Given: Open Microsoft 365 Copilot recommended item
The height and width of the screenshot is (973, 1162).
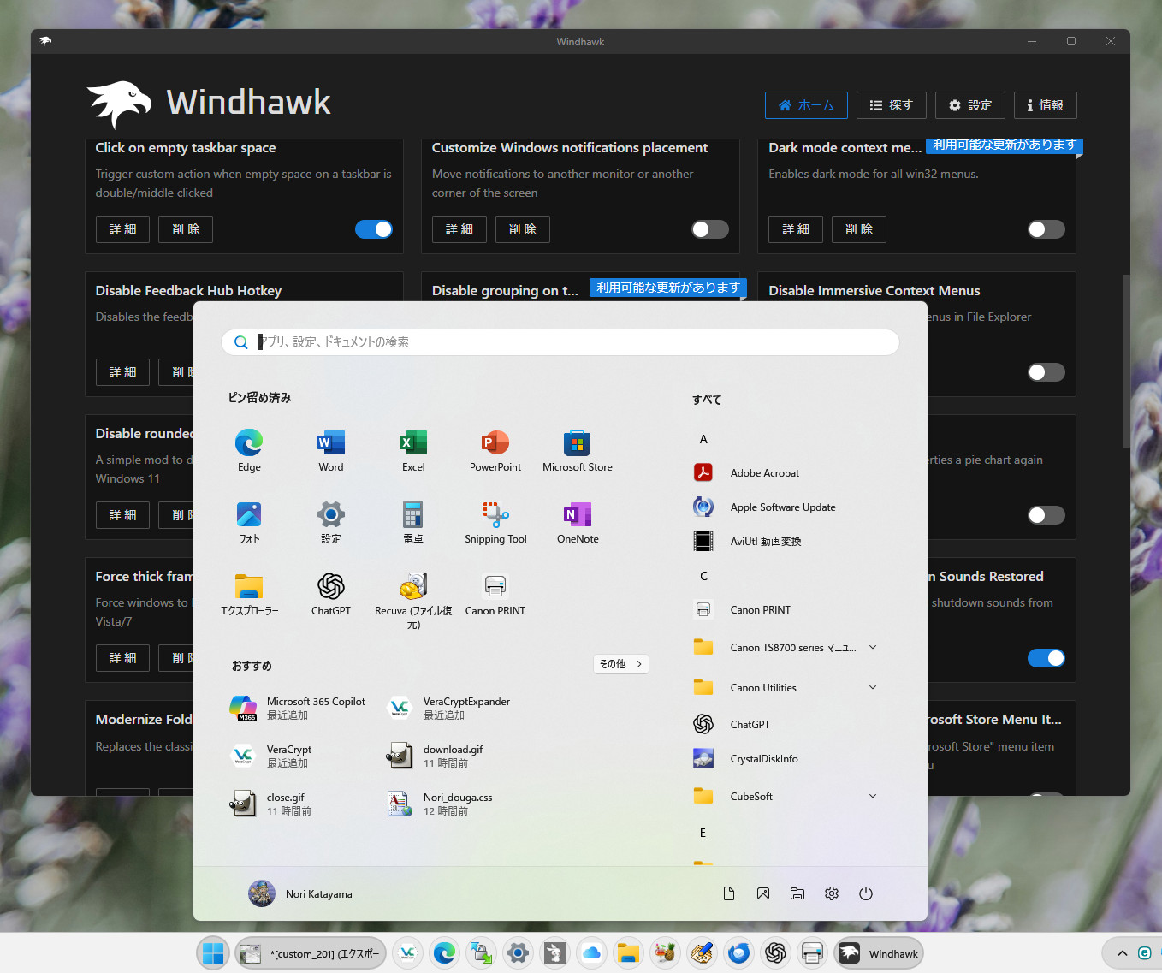Looking at the screenshot, I should [298, 708].
